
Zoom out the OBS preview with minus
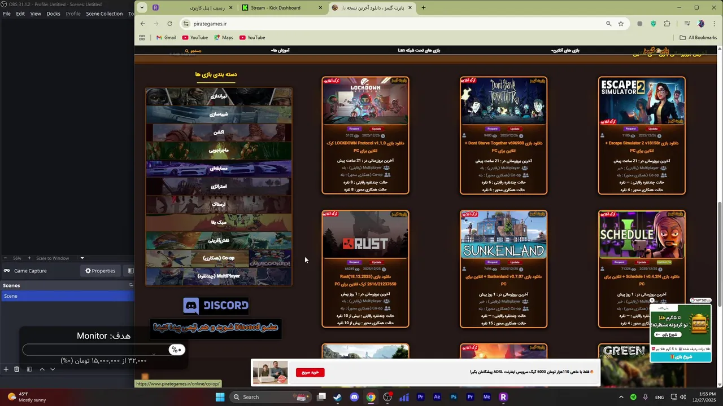[x=6, y=258]
